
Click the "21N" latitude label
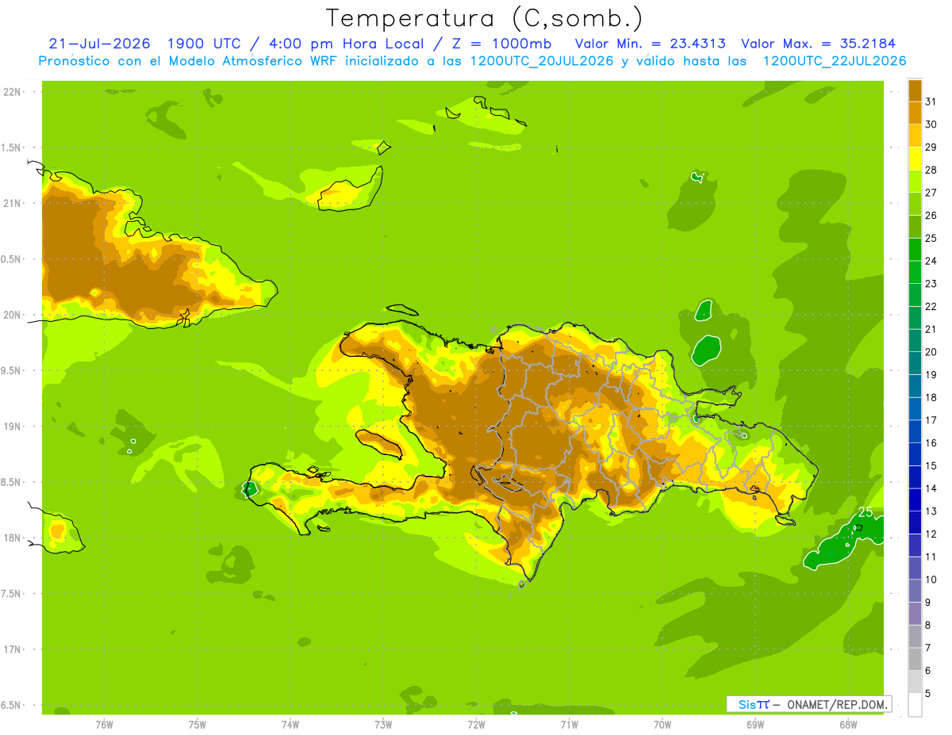click(x=13, y=203)
